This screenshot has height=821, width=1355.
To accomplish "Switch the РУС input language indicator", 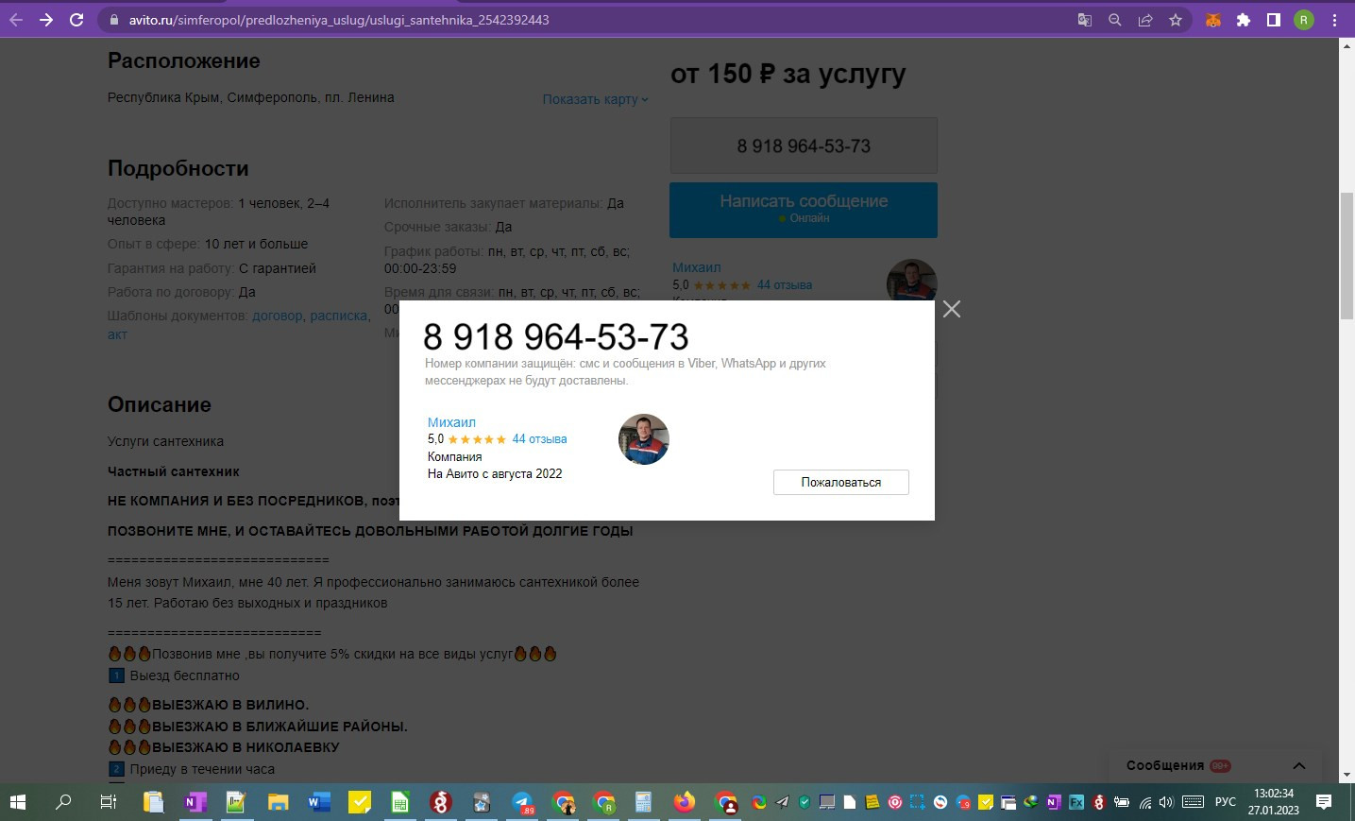I will (1226, 802).
